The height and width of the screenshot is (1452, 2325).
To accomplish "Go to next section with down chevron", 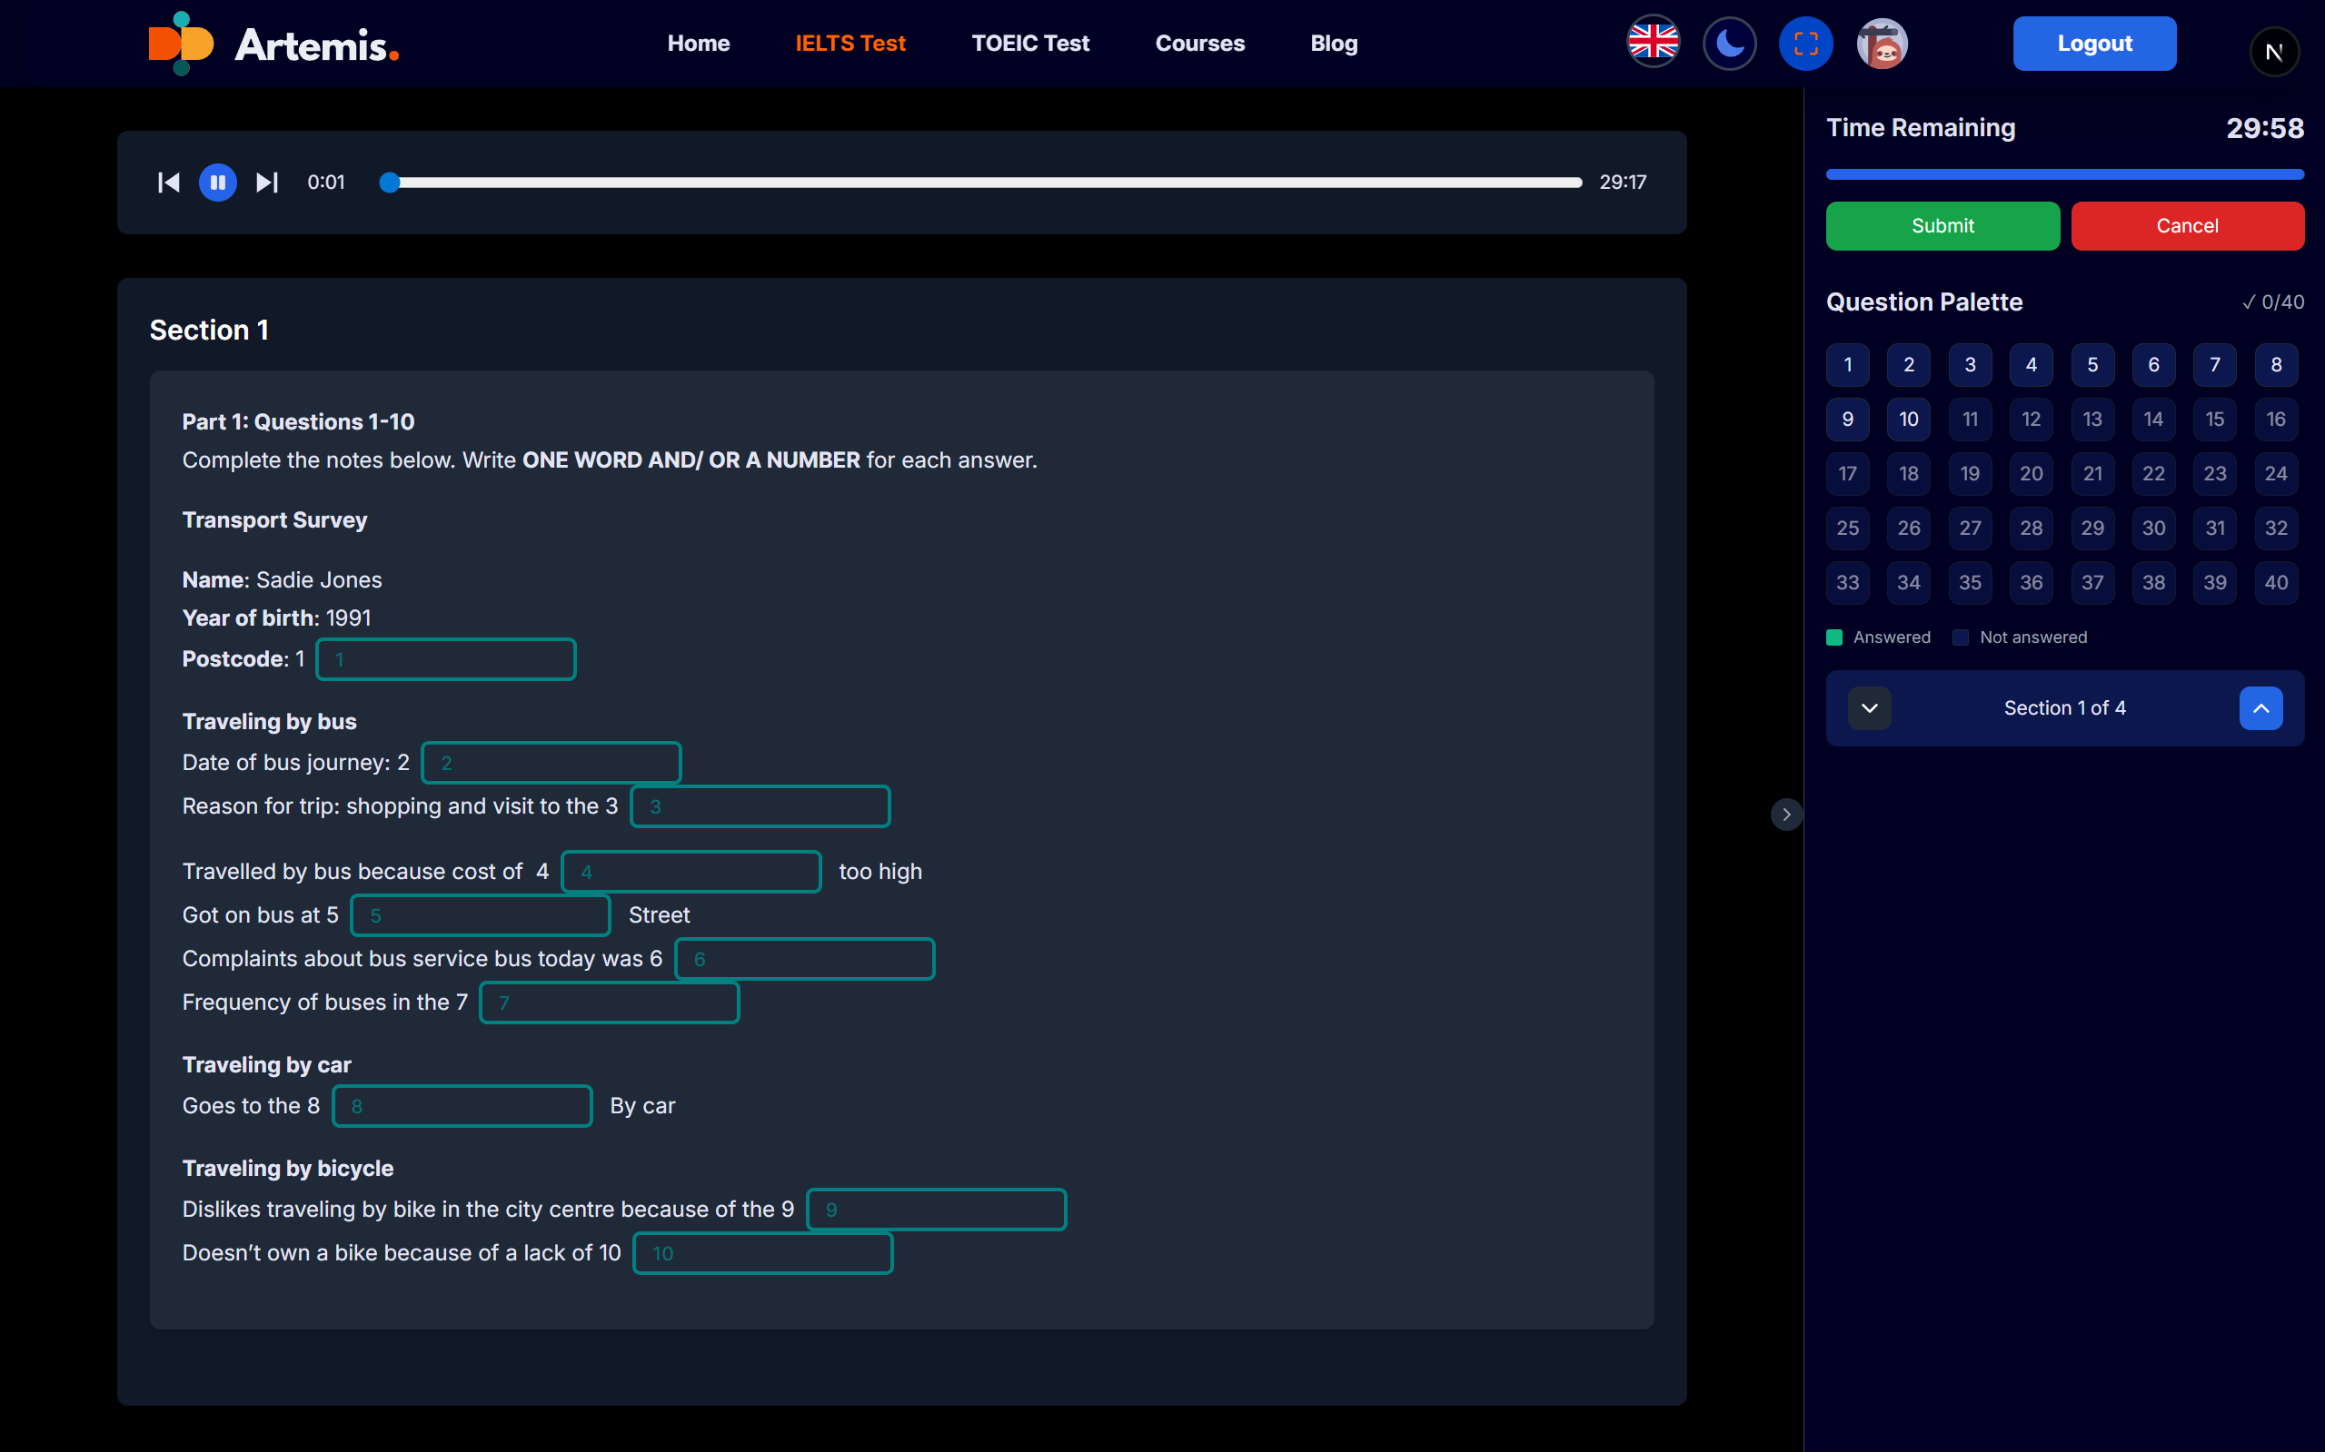I will pyautogui.click(x=1869, y=708).
